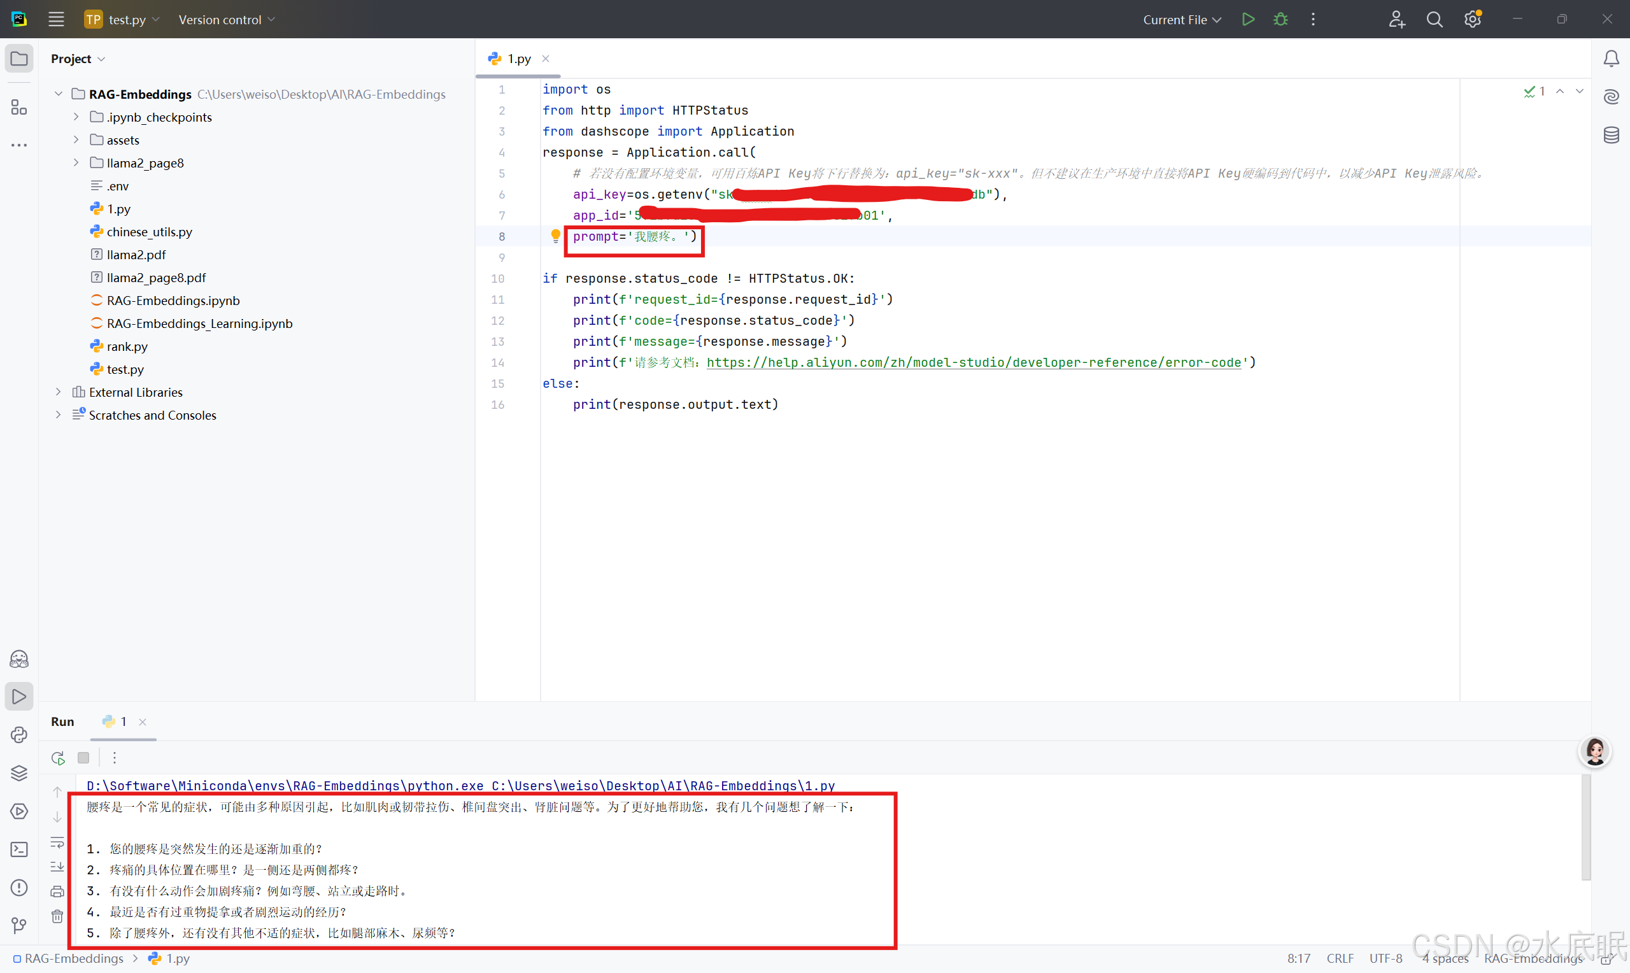Toggle scroll to end in Run console

point(58,867)
